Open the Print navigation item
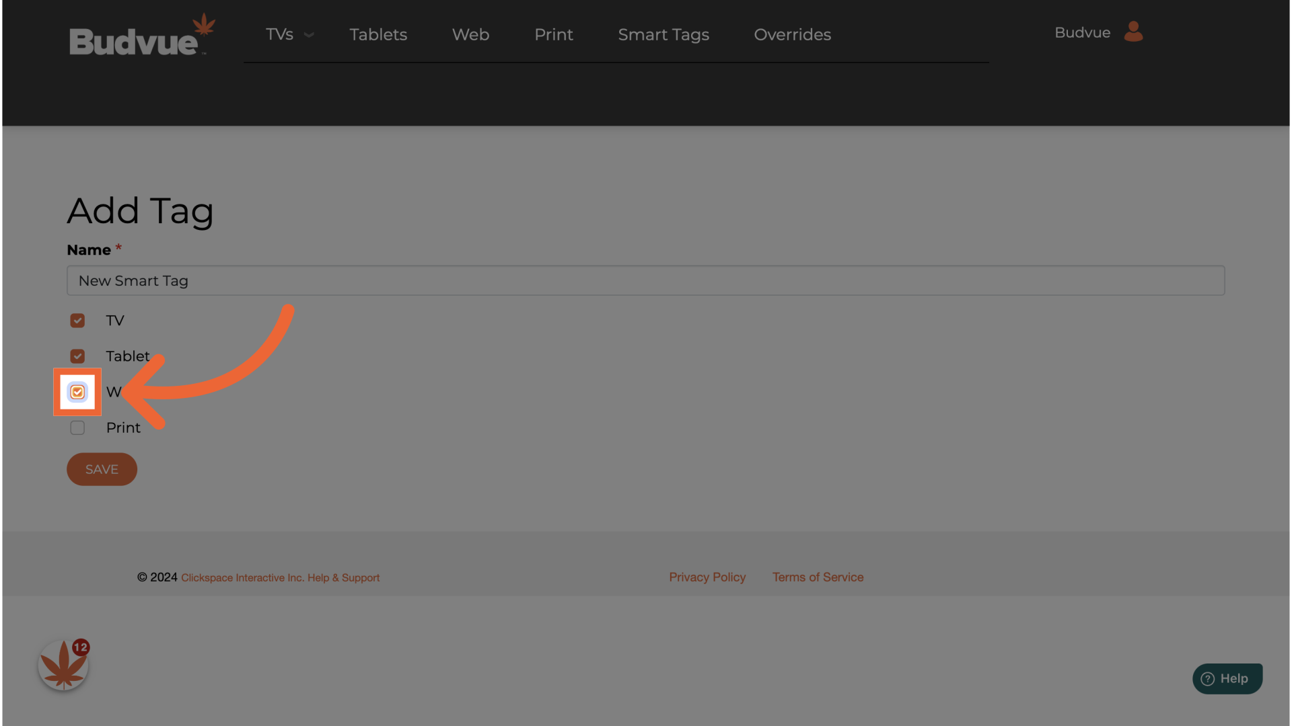 click(553, 34)
